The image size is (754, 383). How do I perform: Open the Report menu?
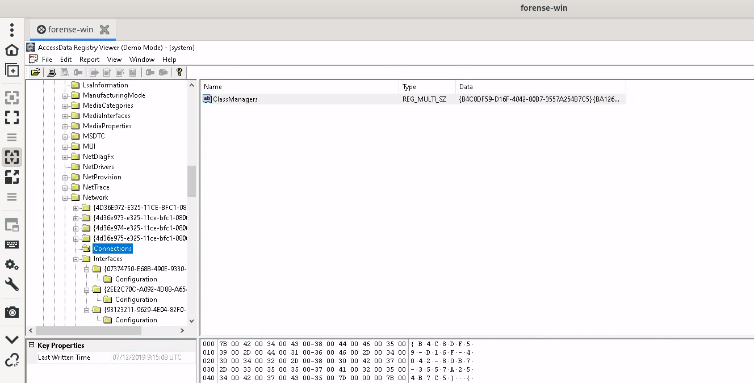(x=89, y=59)
